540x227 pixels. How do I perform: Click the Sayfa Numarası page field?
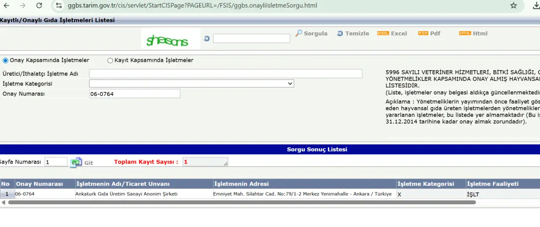click(56, 162)
